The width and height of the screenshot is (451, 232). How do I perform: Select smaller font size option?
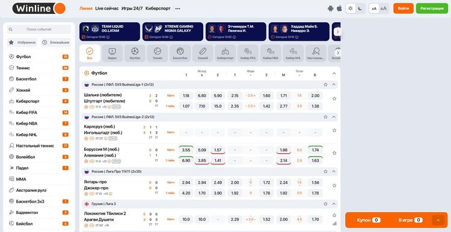click(374, 8)
